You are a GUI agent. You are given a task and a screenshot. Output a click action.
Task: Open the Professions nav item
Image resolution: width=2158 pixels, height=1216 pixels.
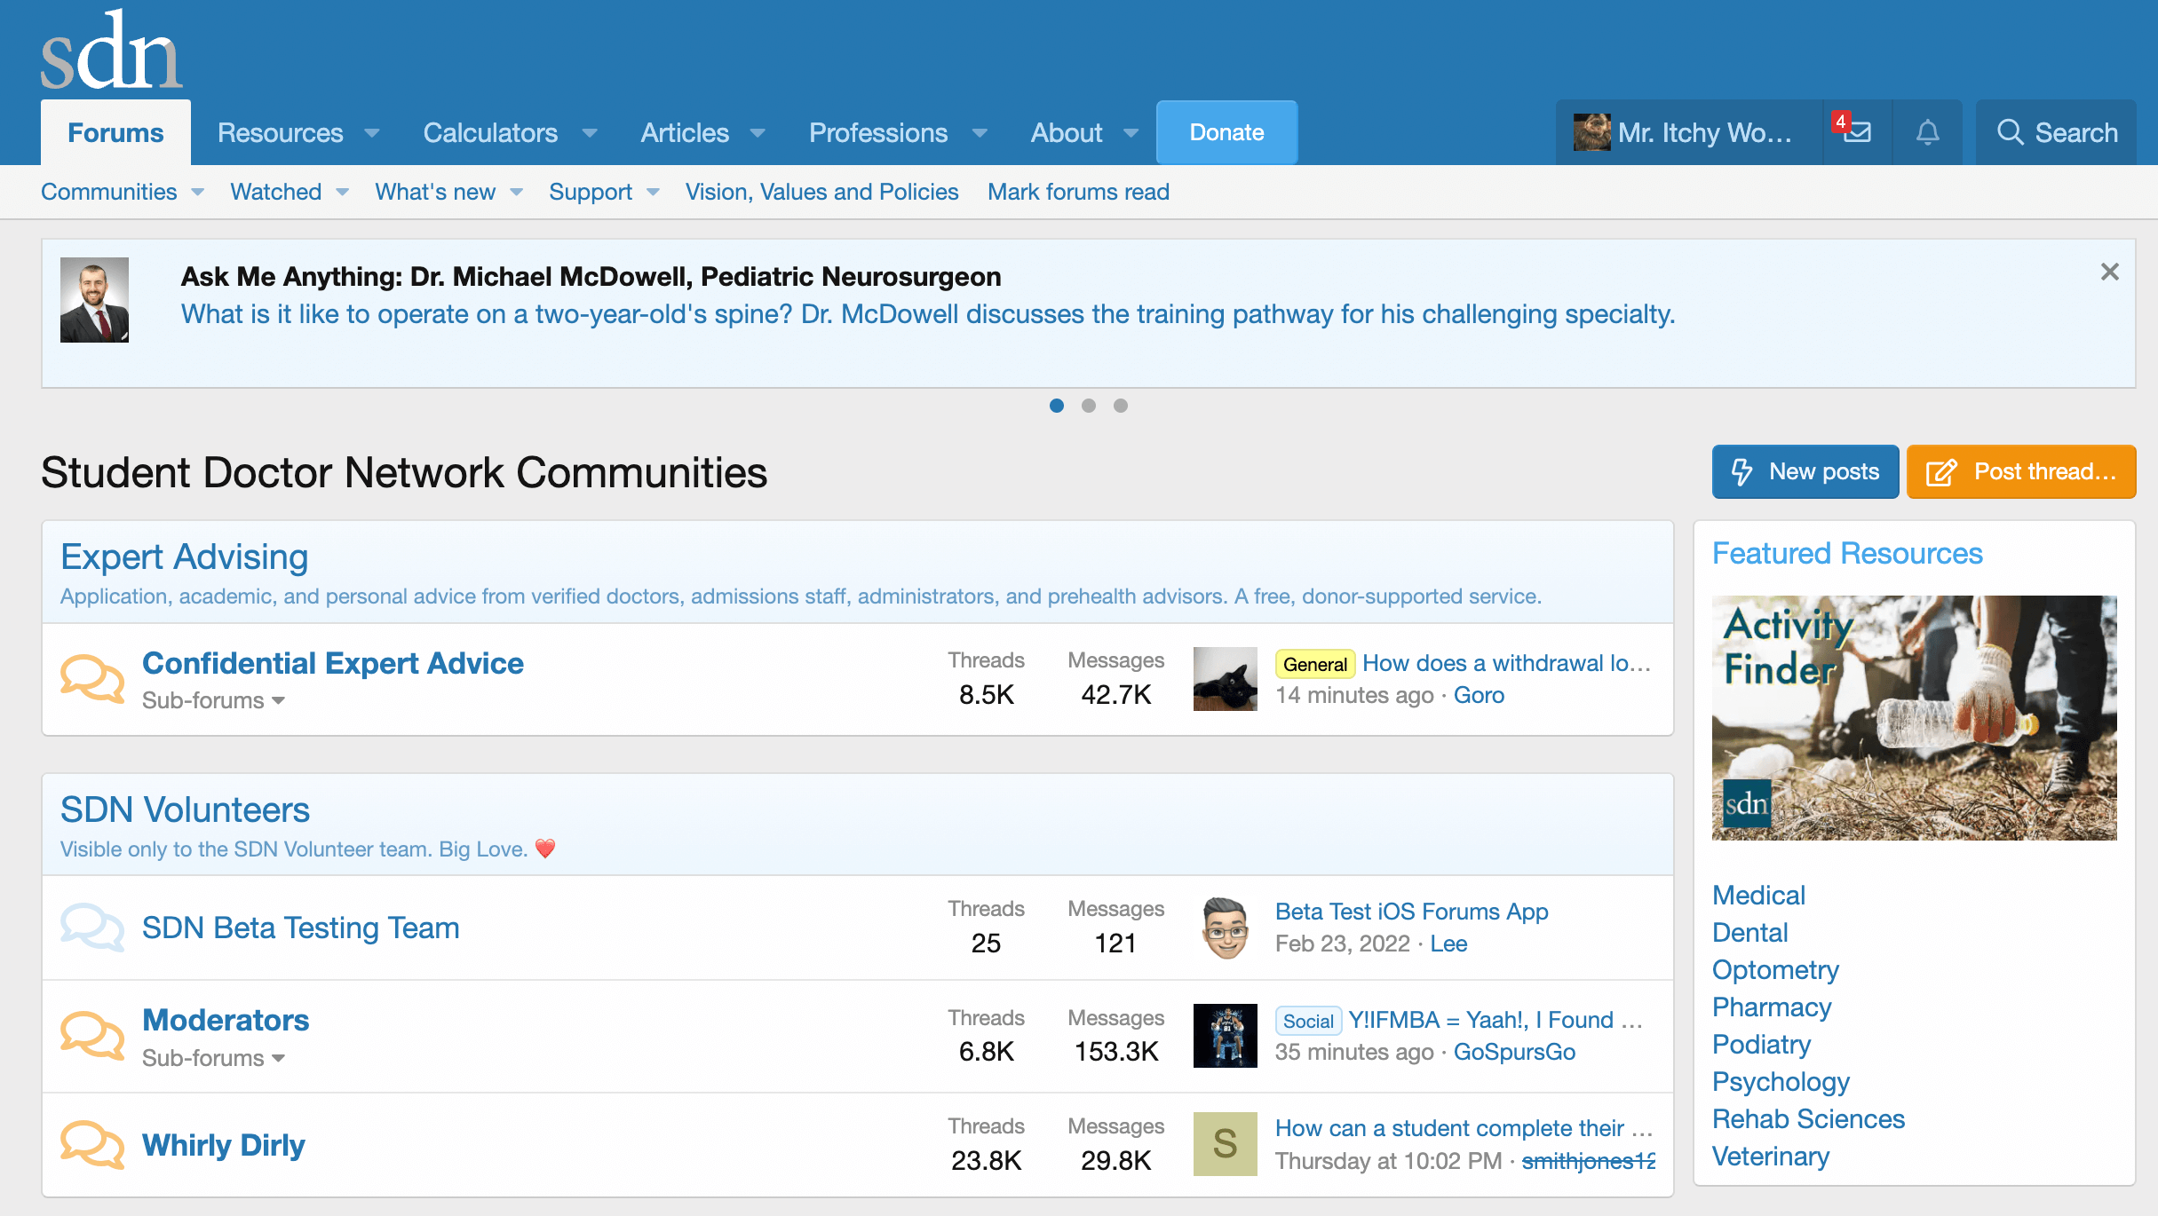878,132
